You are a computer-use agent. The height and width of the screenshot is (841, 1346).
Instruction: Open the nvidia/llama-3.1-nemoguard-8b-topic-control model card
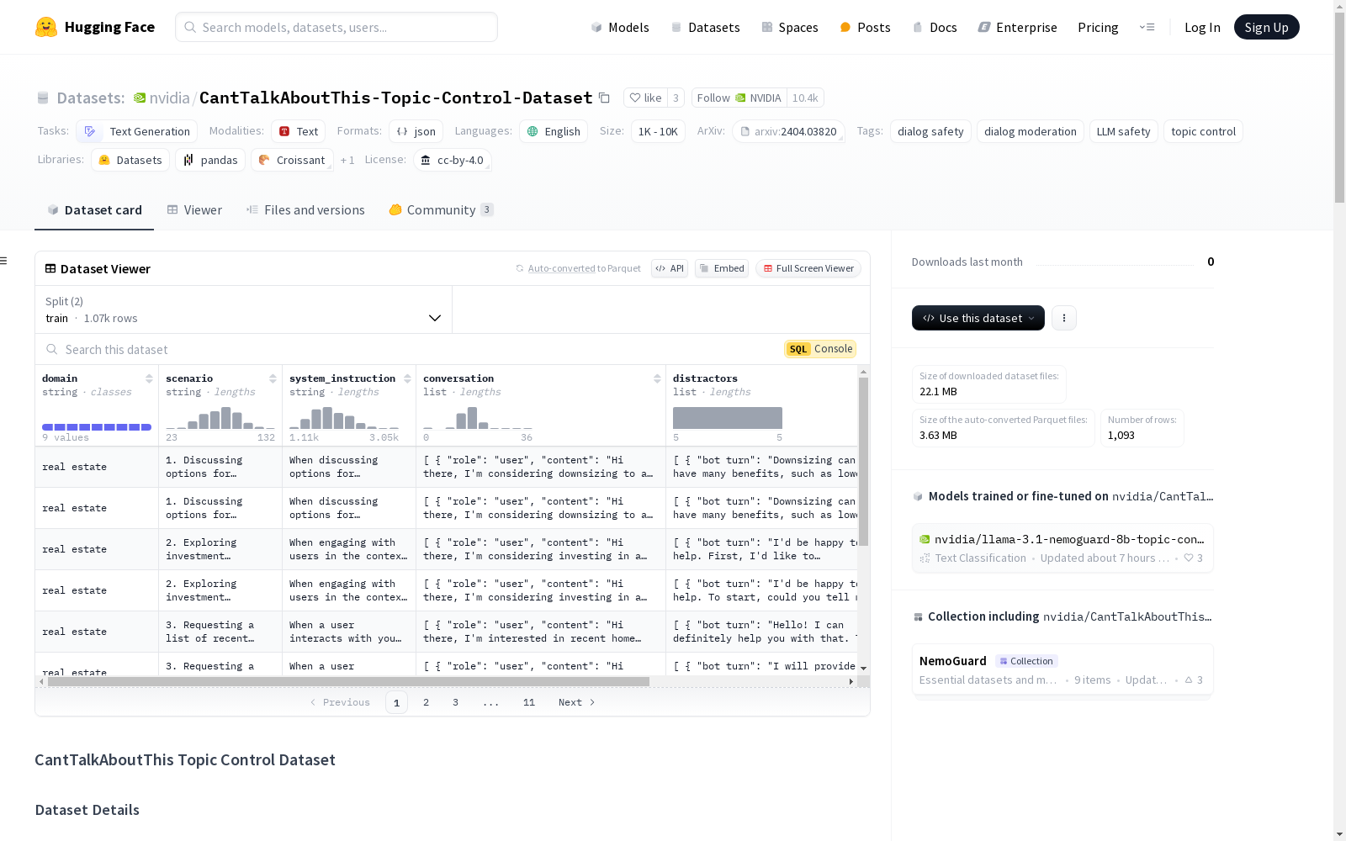click(x=1062, y=547)
